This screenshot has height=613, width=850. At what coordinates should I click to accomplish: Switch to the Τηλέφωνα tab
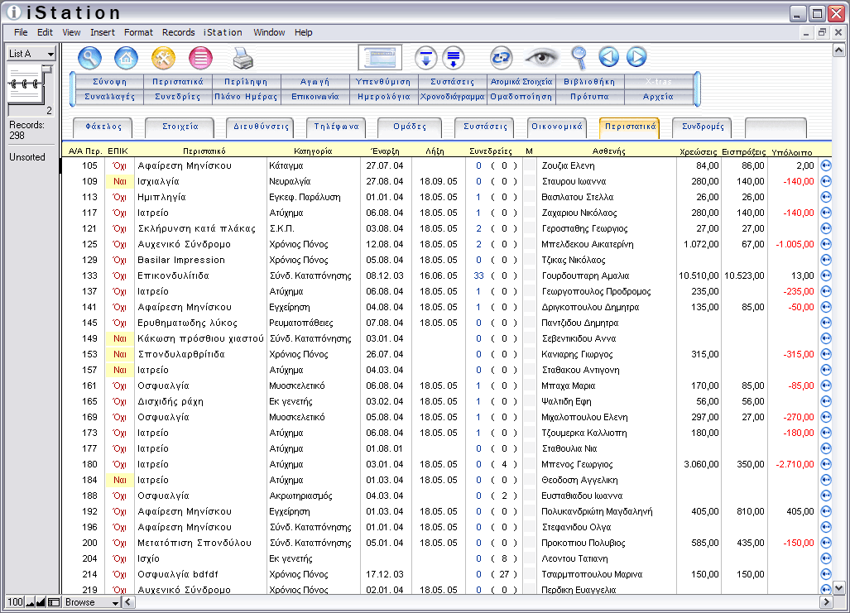click(336, 127)
